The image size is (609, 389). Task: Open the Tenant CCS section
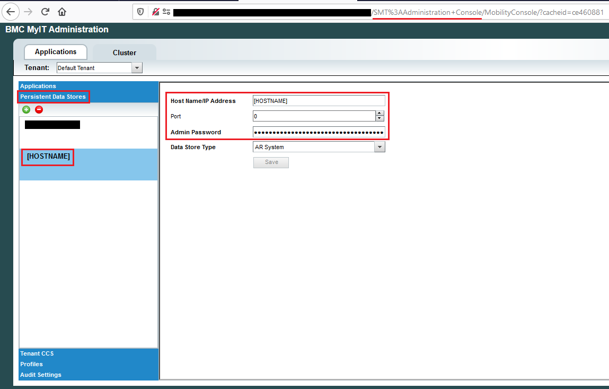89,353
